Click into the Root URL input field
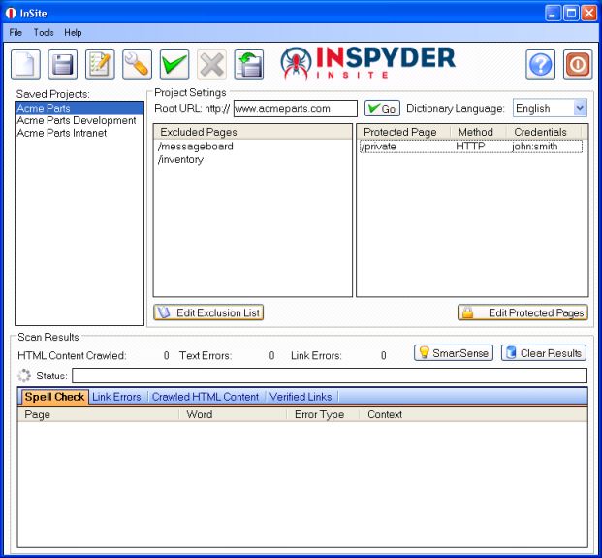 (296, 109)
